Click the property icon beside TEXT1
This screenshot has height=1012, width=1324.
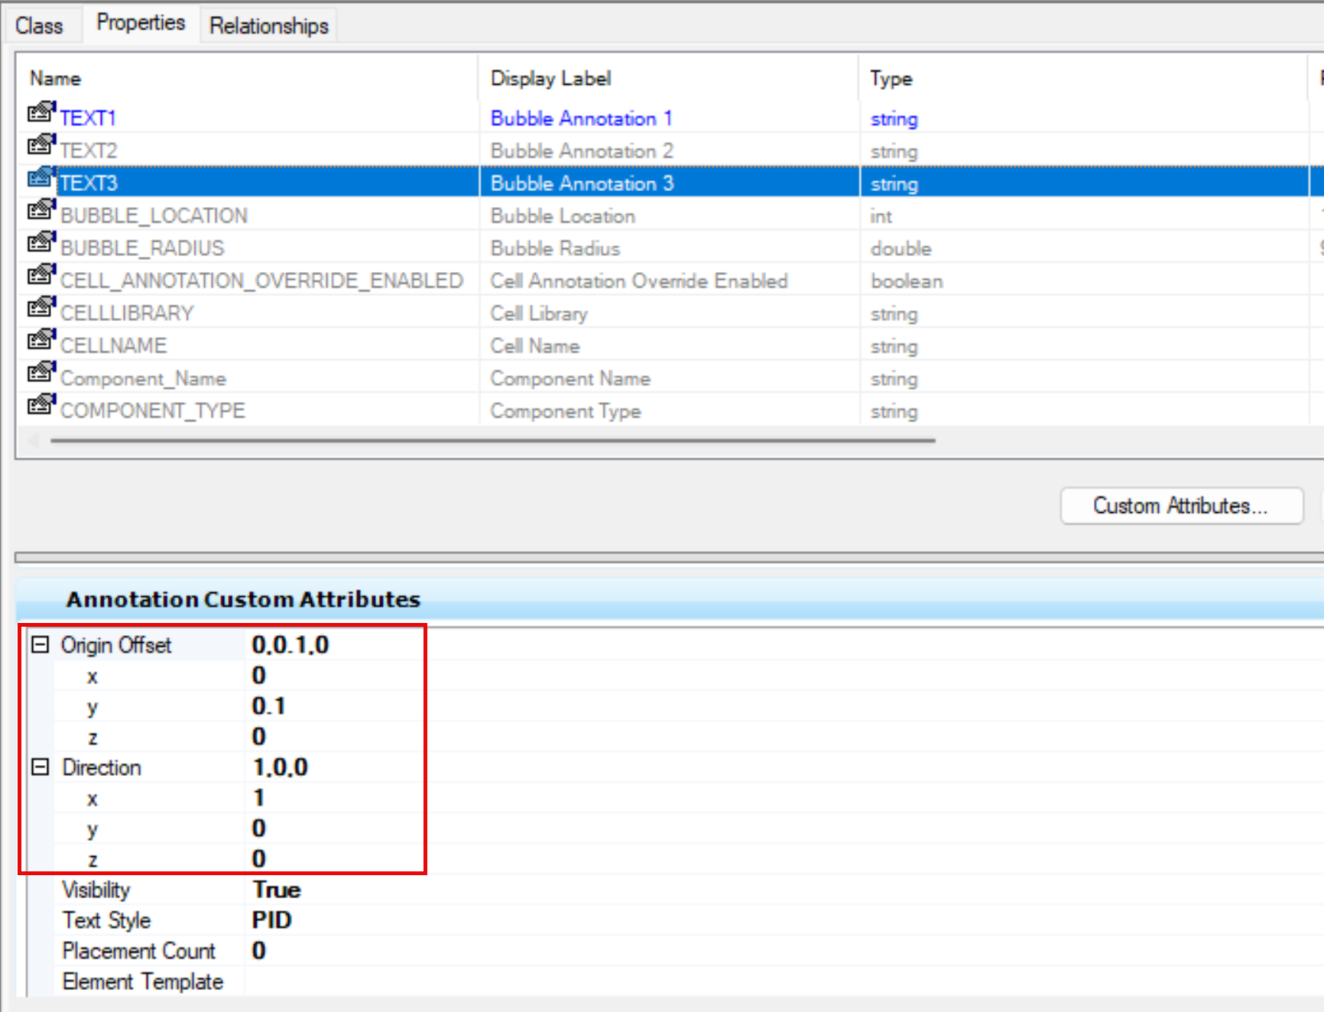tap(41, 114)
